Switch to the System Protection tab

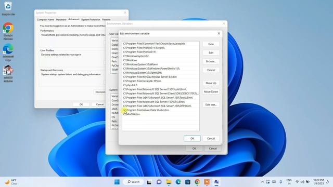coord(91,20)
